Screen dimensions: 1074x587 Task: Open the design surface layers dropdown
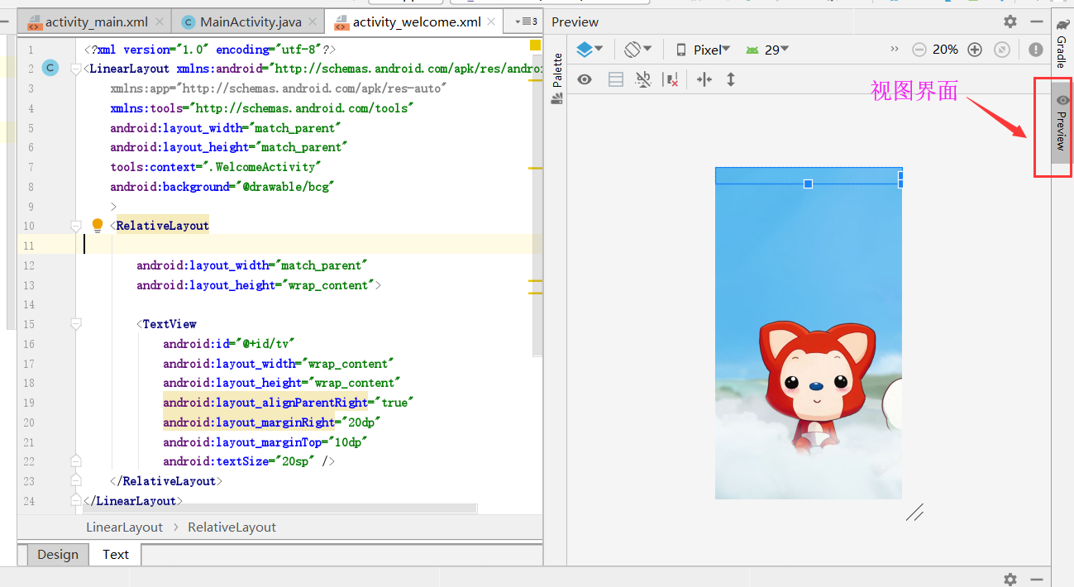590,50
